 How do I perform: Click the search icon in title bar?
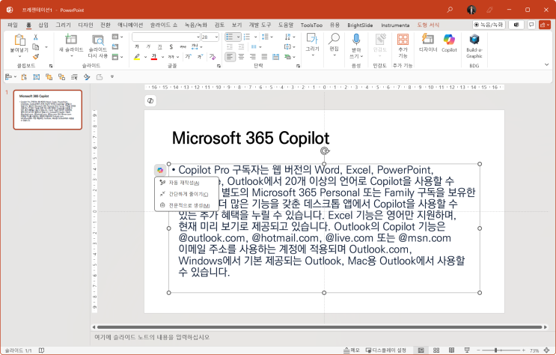450,9
